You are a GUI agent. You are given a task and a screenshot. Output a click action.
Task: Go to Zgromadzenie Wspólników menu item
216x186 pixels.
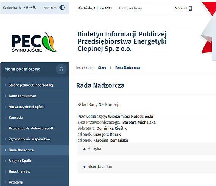[x=30, y=139]
